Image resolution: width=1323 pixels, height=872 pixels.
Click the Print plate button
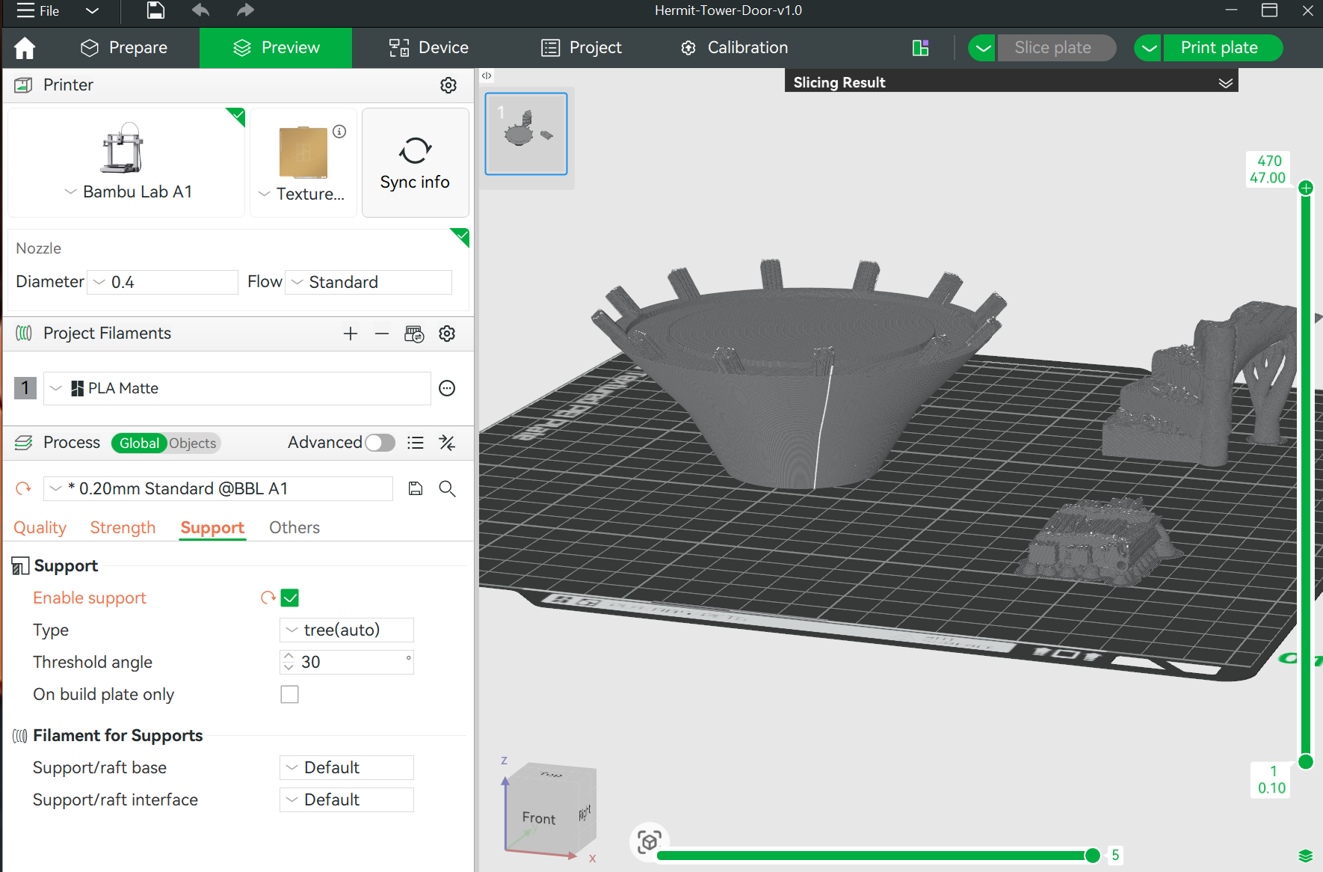tap(1218, 48)
